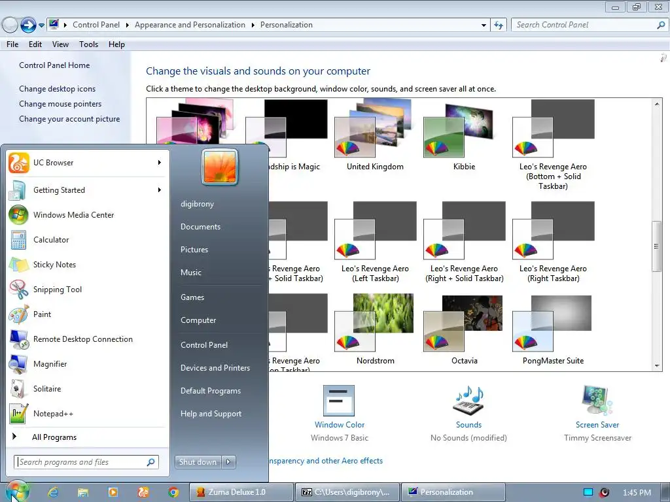Open the View menu

[x=60, y=44]
